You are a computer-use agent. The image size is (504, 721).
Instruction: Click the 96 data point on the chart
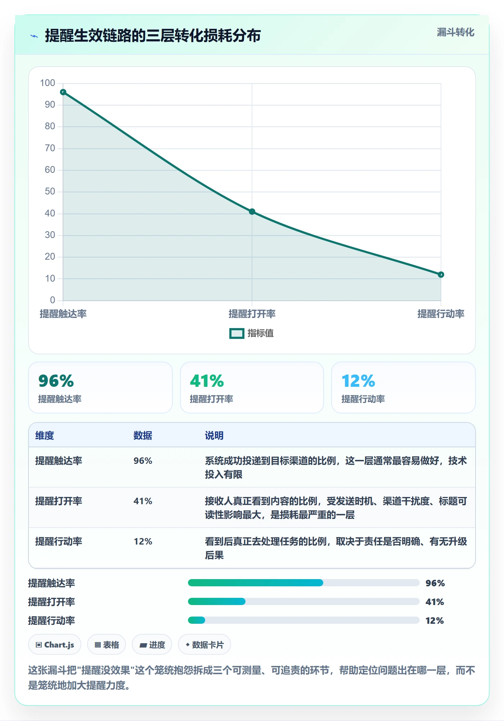coord(63,92)
